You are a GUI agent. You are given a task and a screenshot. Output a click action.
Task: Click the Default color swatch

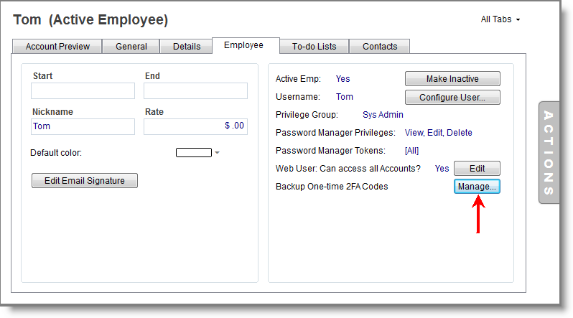[193, 153]
